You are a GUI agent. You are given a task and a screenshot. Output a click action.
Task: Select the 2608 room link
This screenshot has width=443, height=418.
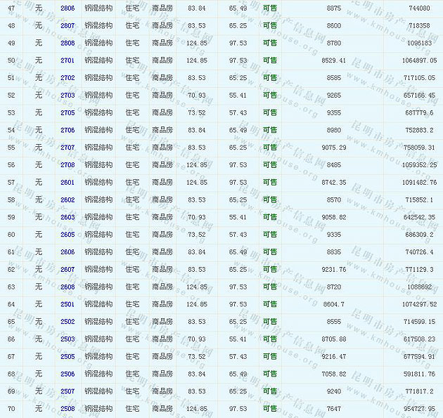pyautogui.click(x=68, y=287)
